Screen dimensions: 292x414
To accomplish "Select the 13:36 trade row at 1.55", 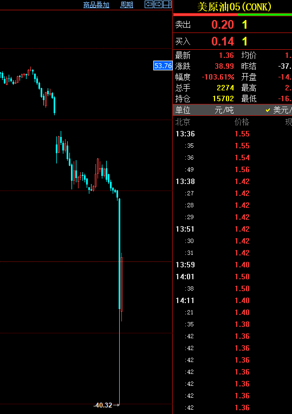I will pyautogui.click(x=232, y=134).
